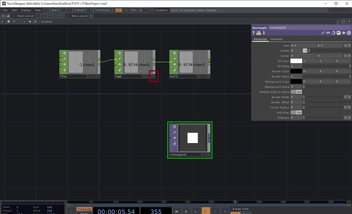Toggle lock flag on null1 node
The image size is (352, 214).
click(x=175, y=70)
